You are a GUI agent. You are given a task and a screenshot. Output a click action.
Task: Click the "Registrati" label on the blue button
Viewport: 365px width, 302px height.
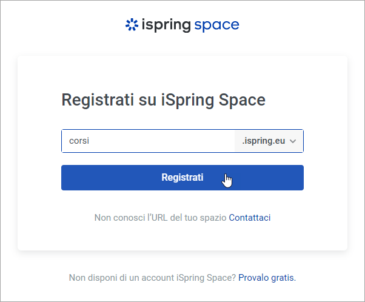click(182, 178)
